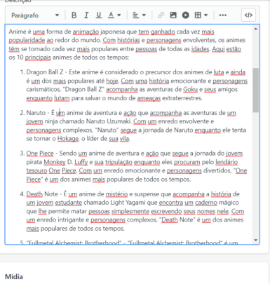This screenshot has width=270, height=284.
Task: Click on 'Goku' in the first item
Action: pyautogui.click(x=190, y=90)
